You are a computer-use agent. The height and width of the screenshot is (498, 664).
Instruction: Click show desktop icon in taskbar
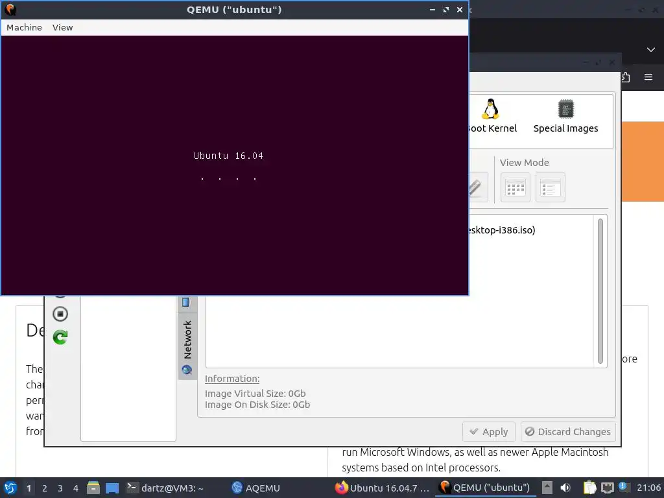112,488
